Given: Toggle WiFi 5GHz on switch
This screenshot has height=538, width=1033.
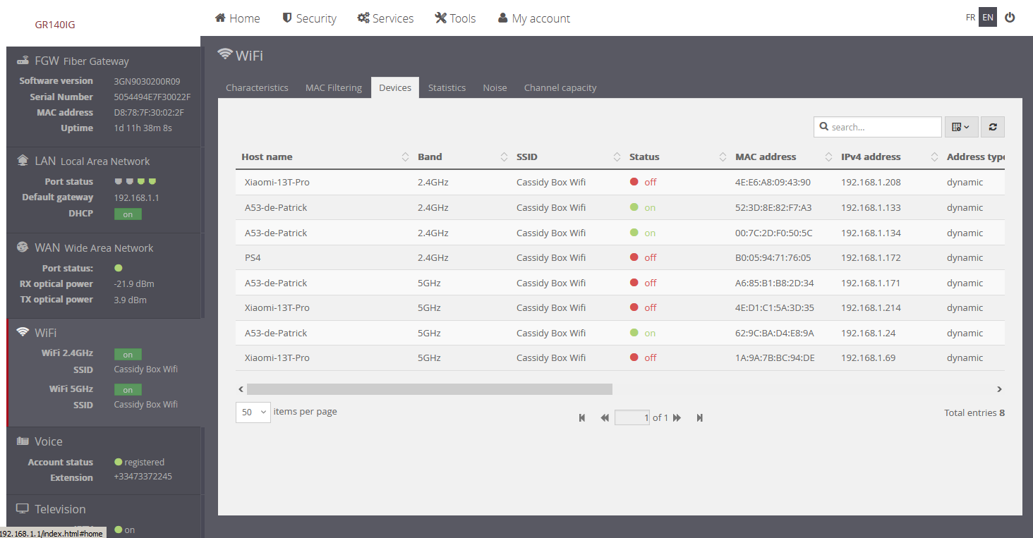Looking at the screenshot, I should 128,389.
